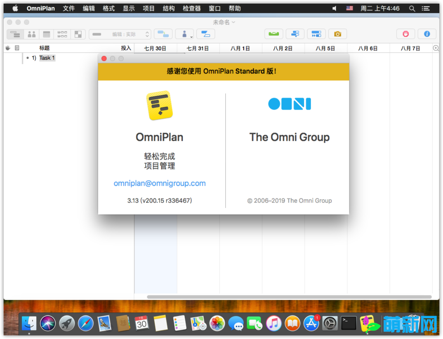This screenshot has width=443, height=339.
Task: Open the Calendar app in the Dock
Action: point(142,324)
